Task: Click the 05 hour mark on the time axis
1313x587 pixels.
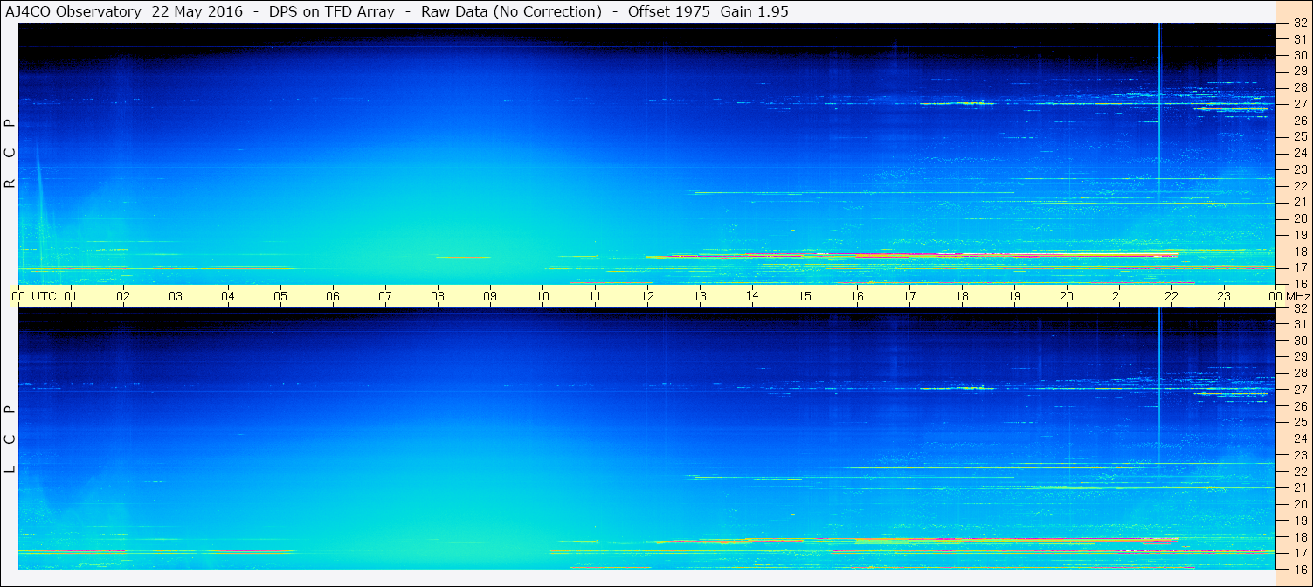Action: coord(280,296)
